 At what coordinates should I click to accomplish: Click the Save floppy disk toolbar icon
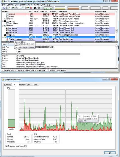click(x=4, y=8)
